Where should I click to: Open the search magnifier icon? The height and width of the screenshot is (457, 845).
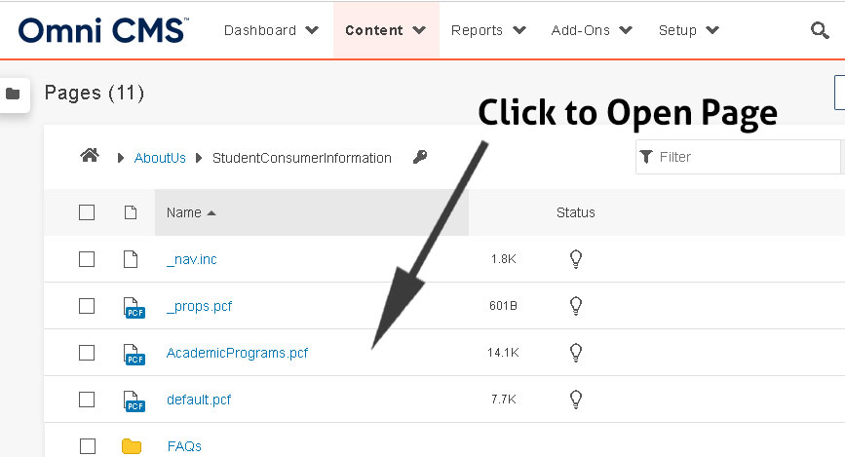(820, 30)
